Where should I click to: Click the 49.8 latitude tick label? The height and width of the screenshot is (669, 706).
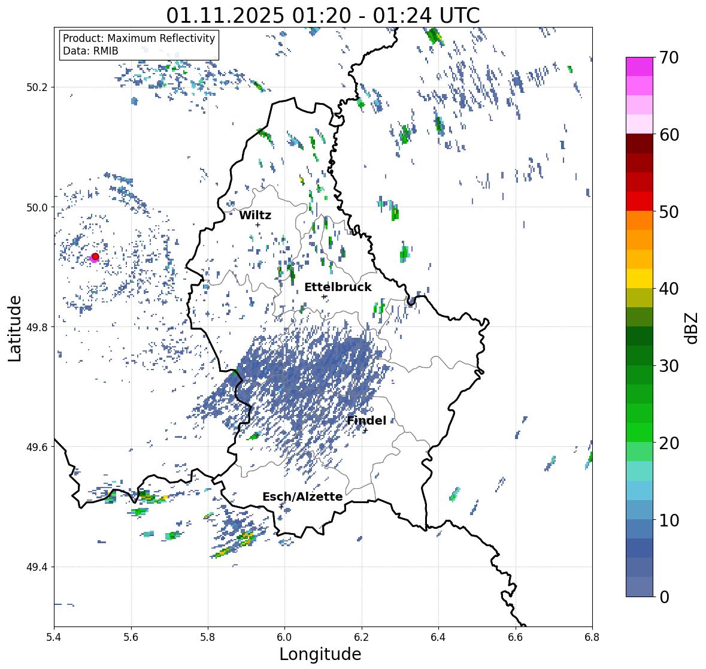pyautogui.click(x=37, y=327)
